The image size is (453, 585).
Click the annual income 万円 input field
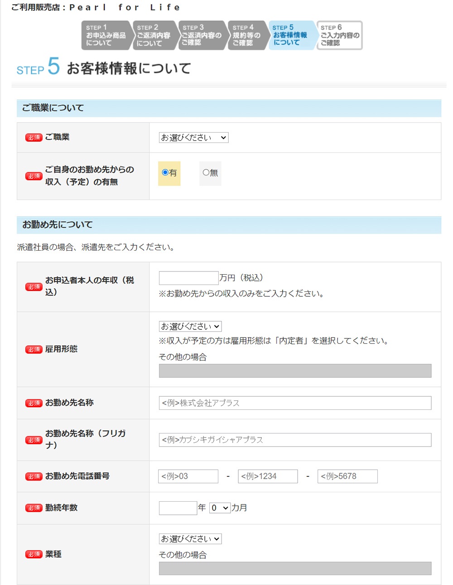pos(188,277)
